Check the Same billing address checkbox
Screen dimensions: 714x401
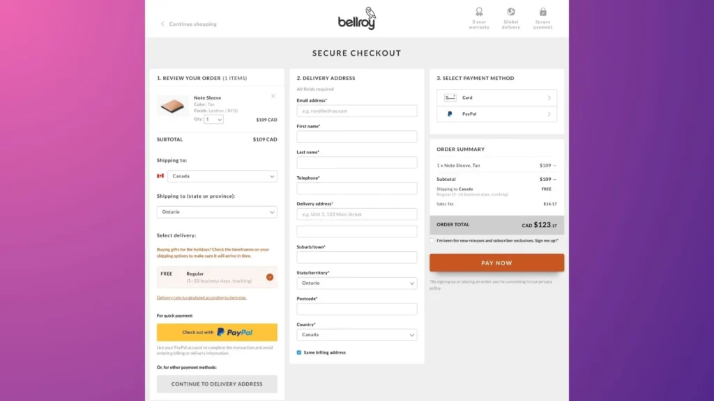click(x=299, y=352)
